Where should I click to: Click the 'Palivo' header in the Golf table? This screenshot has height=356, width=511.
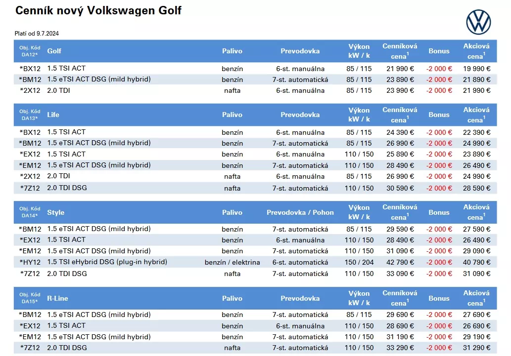pyautogui.click(x=232, y=51)
